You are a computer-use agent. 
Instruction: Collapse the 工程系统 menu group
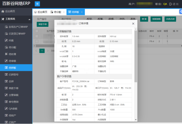(29, 19)
